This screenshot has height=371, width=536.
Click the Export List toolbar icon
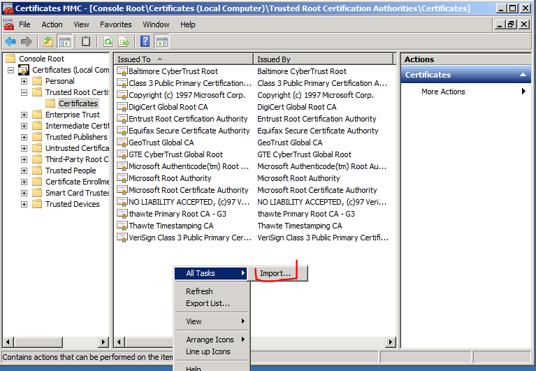pos(124,42)
